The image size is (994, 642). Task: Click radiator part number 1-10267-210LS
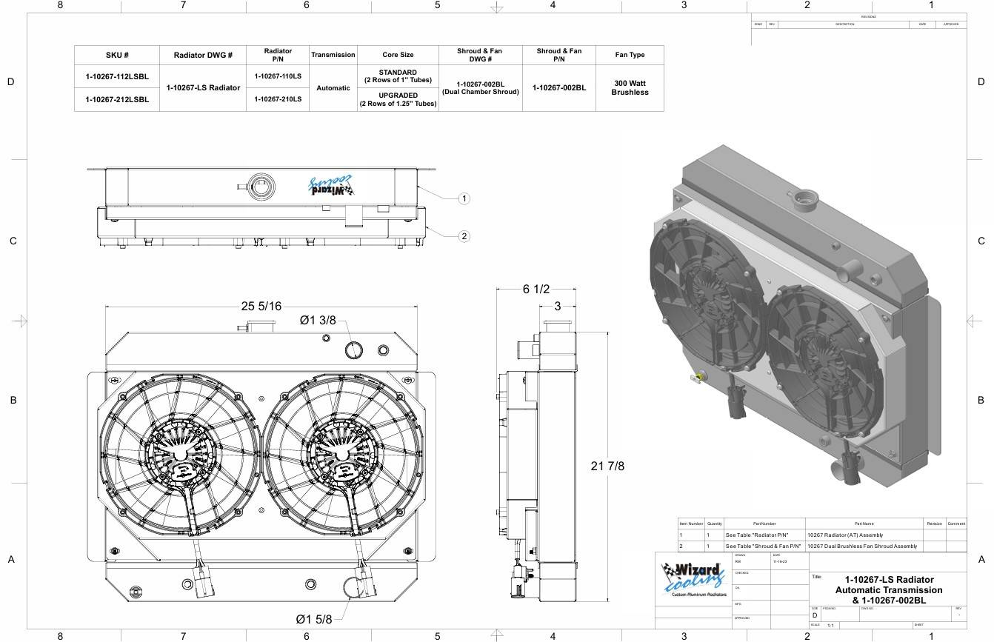[x=278, y=99]
